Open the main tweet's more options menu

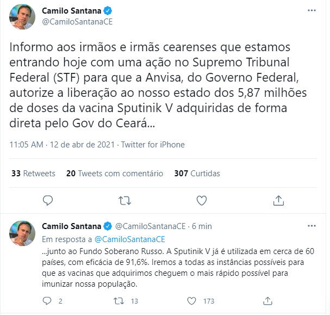[310, 11]
